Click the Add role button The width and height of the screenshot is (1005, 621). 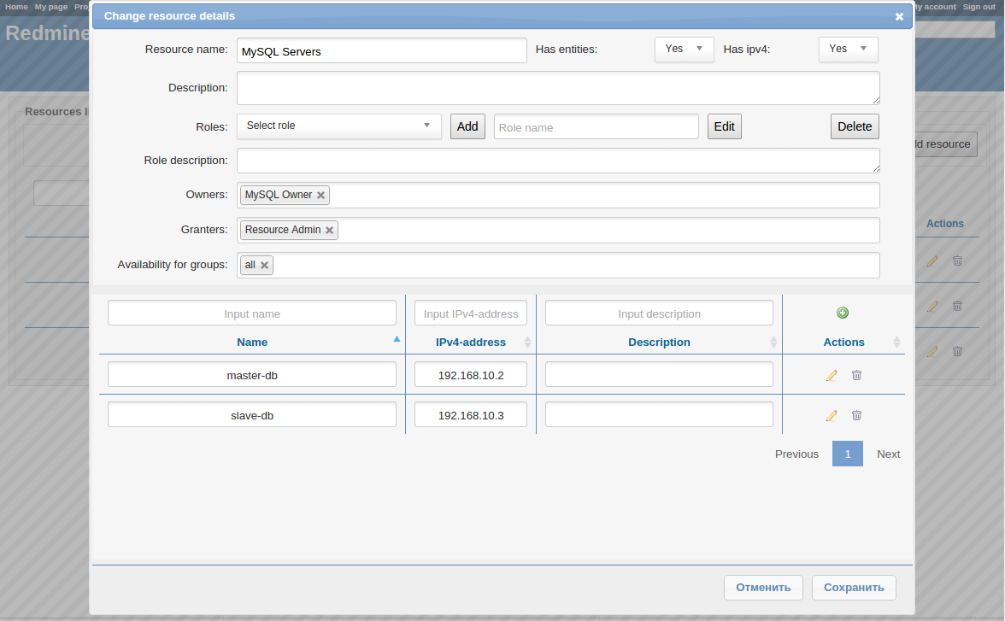coord(467,126)
